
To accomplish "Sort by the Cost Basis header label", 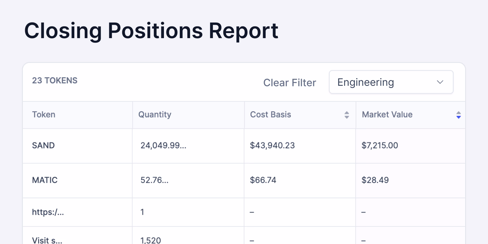I will pos(270,114).
